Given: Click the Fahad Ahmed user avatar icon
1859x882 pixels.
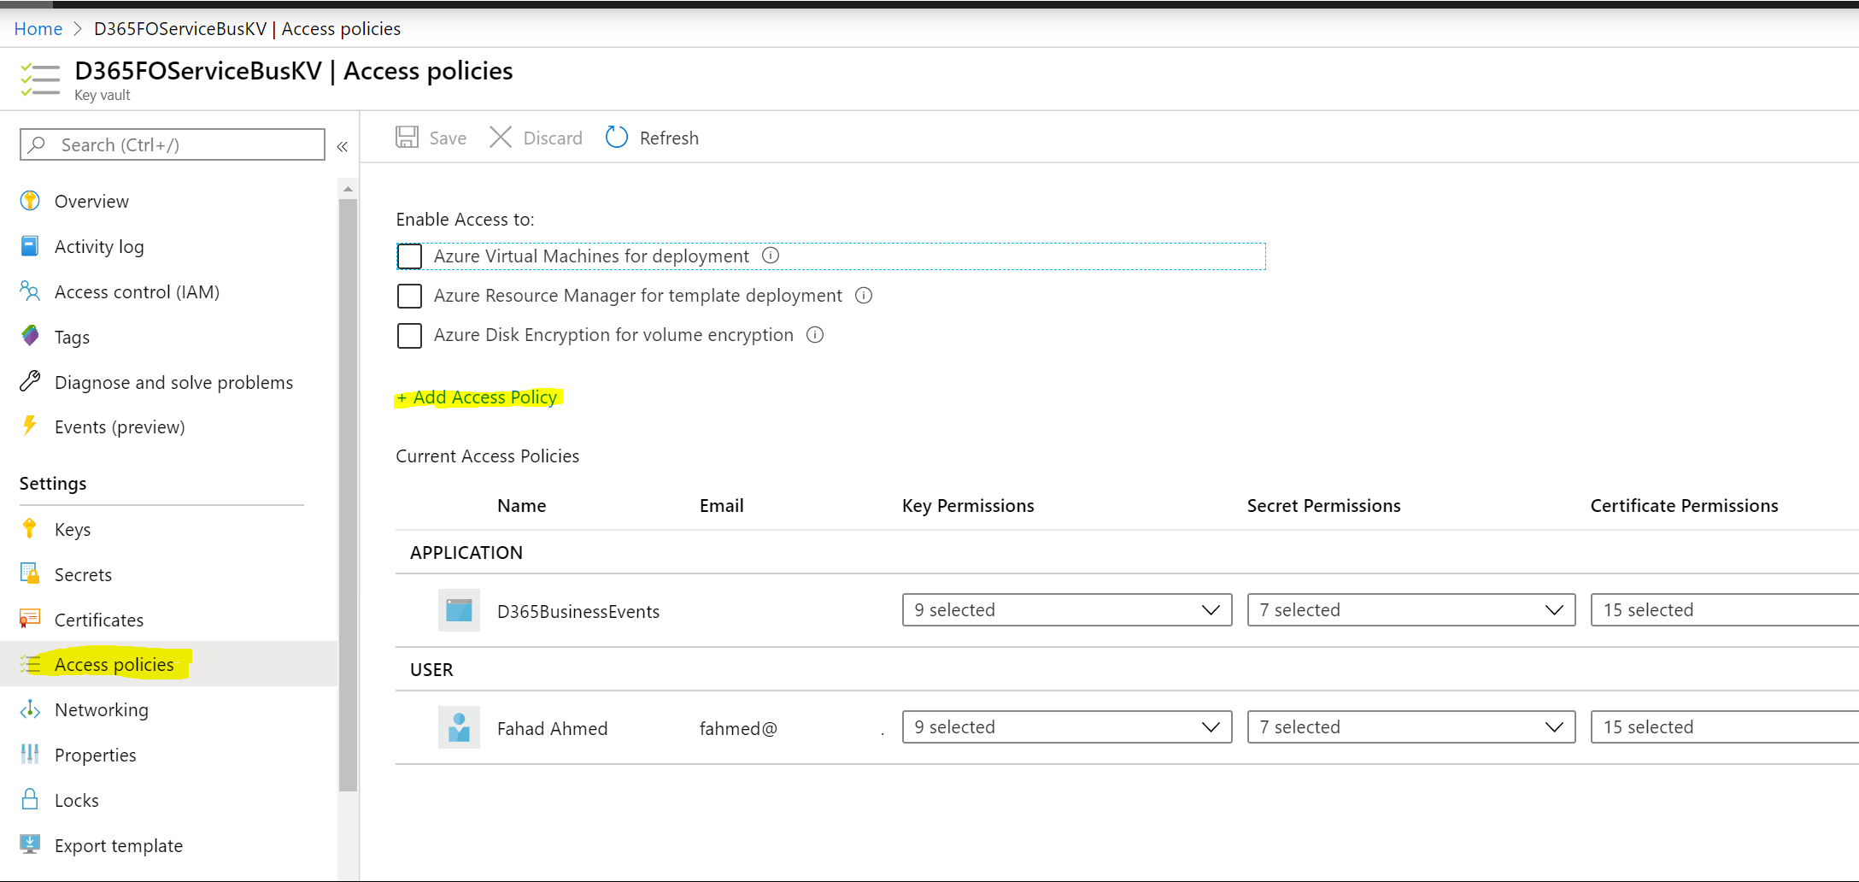Looking at the screenshot, I should click(459, 727).
